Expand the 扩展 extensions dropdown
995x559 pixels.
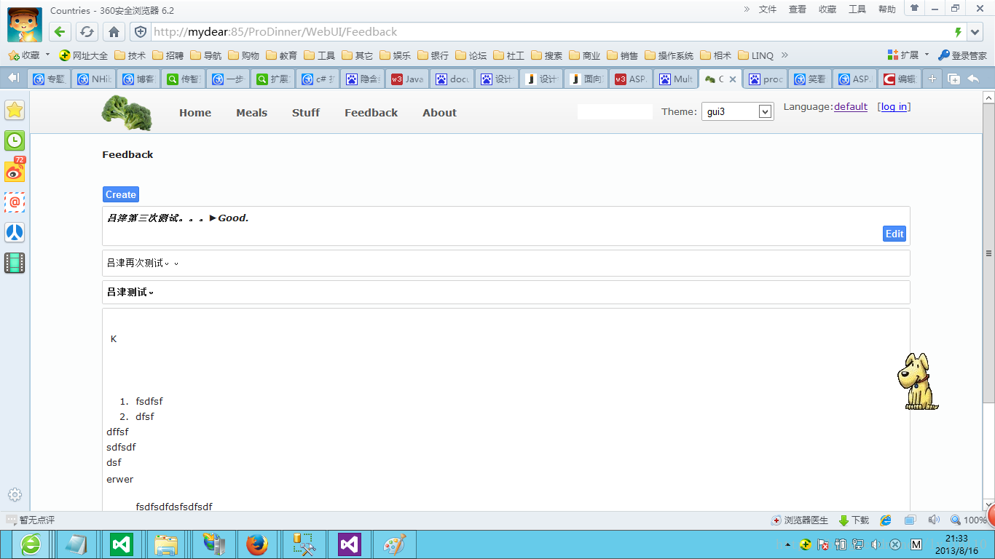927,55
